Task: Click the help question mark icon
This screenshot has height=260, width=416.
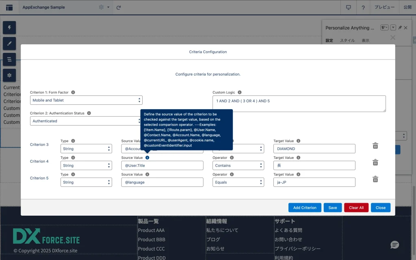Action: (363, 7)
